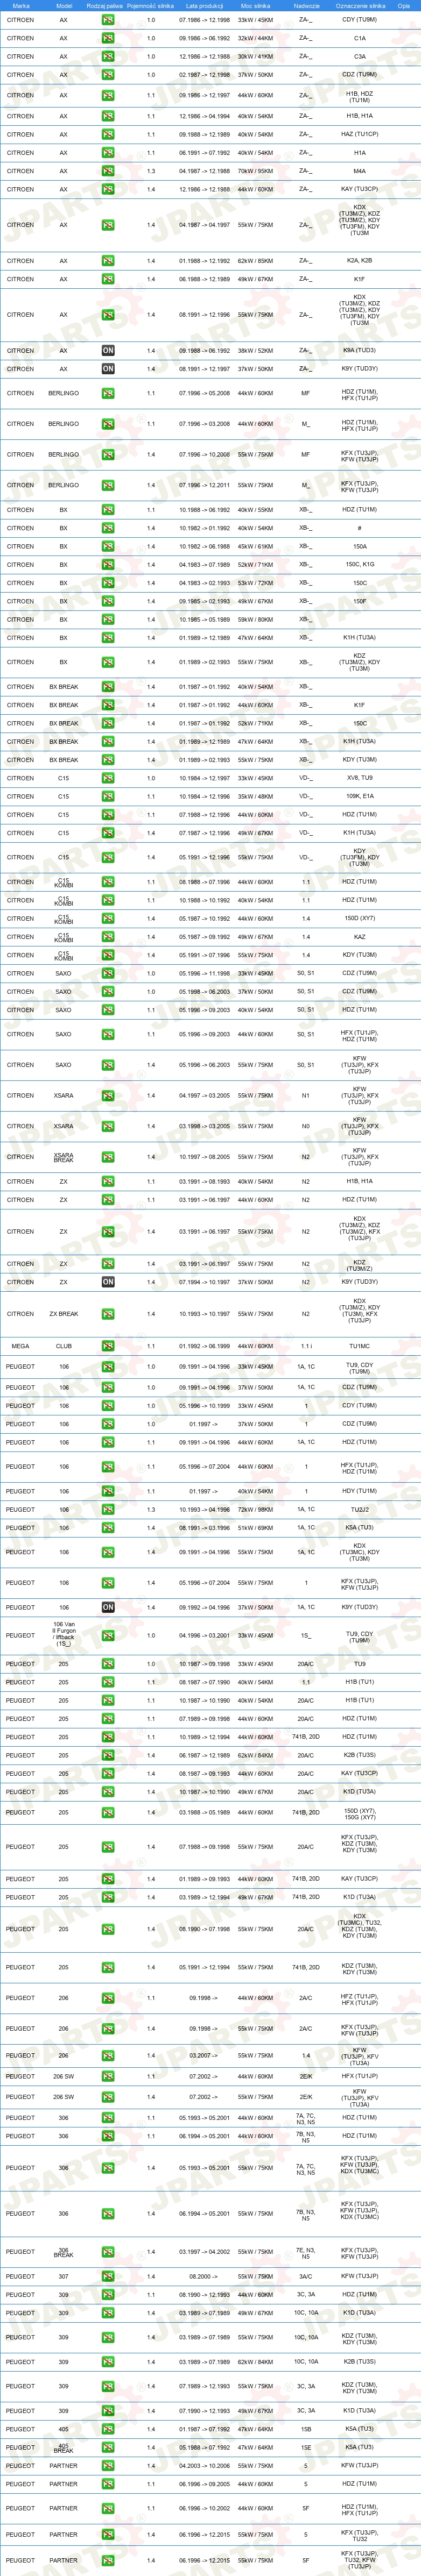Click the Model column header
The image size is (421, 2576).
pyautogui.click(x=64, y=6)
